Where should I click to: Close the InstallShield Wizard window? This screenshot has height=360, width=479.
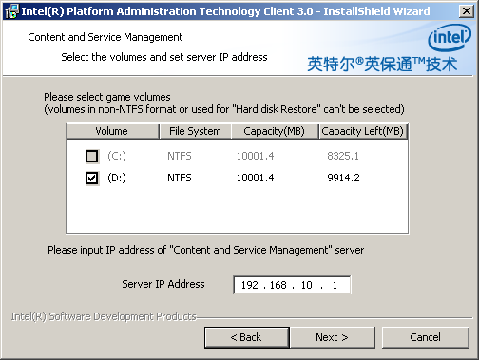point(467,11)
